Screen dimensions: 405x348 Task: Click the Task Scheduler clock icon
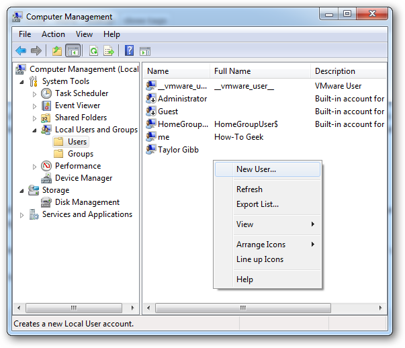tap(46, 93)
